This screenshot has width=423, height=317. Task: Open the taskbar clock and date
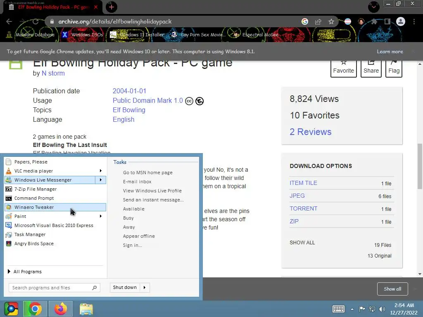[x=404, y=309]
